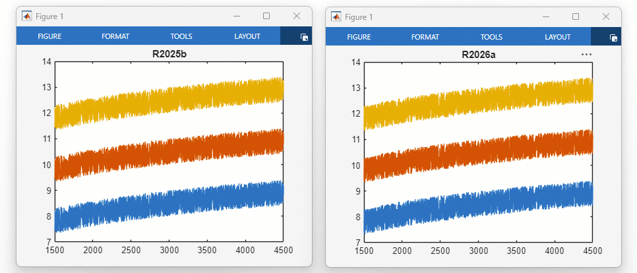Minimize the right Figure 1 window
637x273 pixels.
pos(546,16)
